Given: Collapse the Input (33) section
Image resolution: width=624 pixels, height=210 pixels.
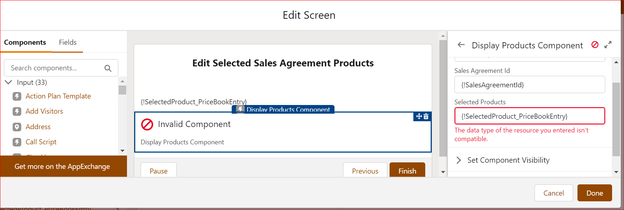Looking at the screenshot, I should (x=8, y=82).
